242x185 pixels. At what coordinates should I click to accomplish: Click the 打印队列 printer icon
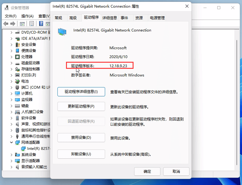click(x=18, y=75)
